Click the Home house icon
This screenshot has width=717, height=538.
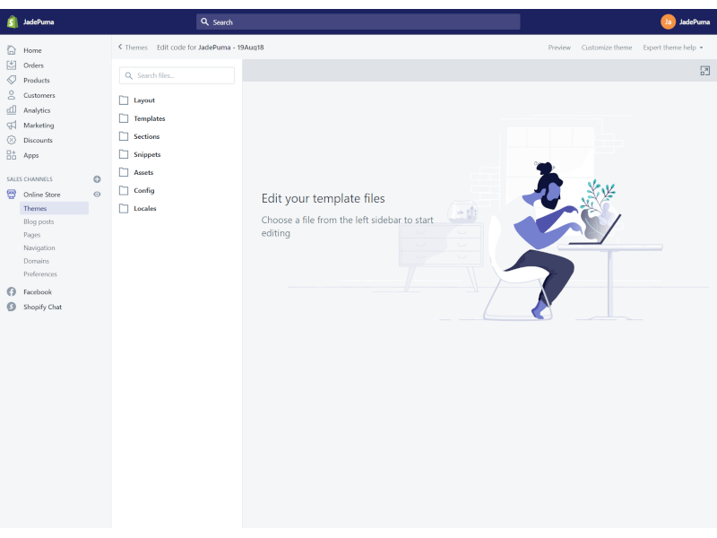tap(12, 50)
